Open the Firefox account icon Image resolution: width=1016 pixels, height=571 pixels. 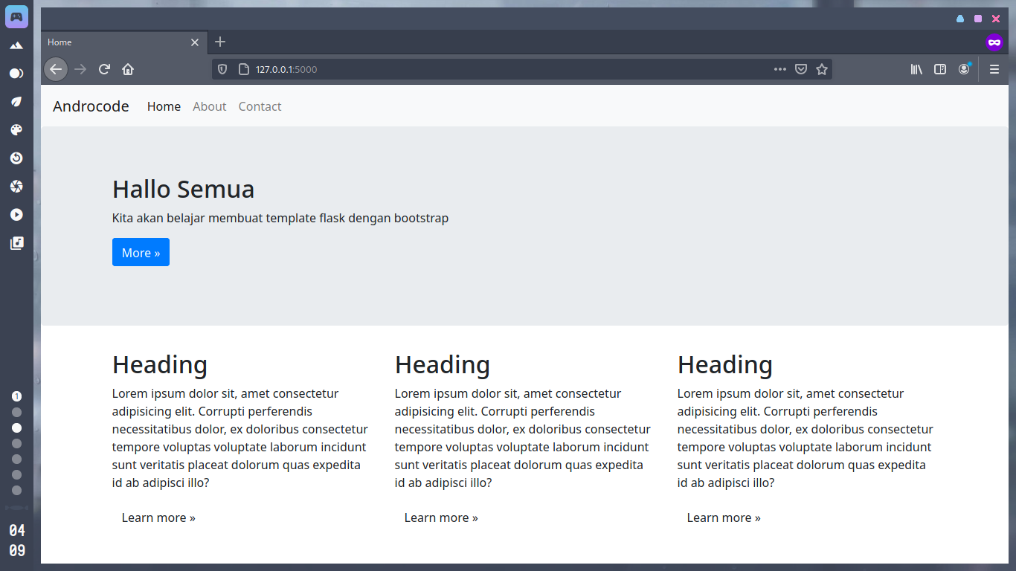tap(964, 69)
